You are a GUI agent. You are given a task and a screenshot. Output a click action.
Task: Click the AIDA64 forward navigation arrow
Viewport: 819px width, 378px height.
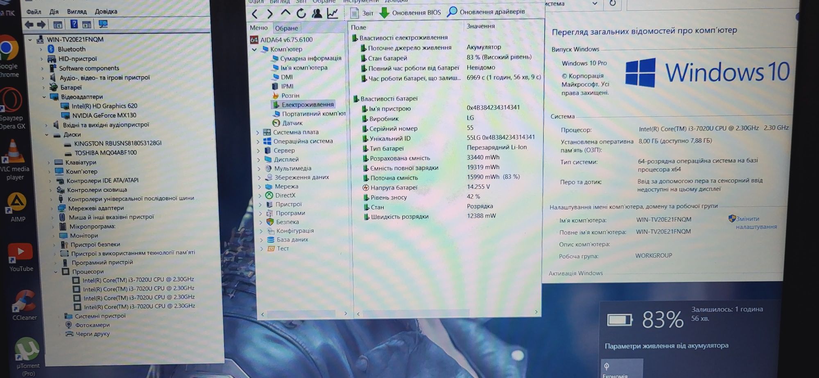269,14
